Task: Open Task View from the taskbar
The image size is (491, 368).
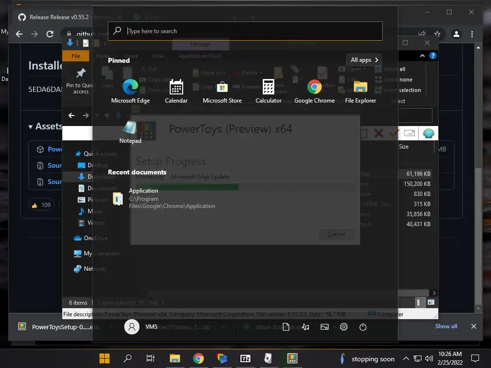Action: [150, 358]
